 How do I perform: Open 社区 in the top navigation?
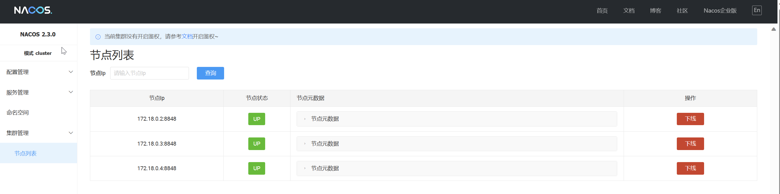coord(682,11)
